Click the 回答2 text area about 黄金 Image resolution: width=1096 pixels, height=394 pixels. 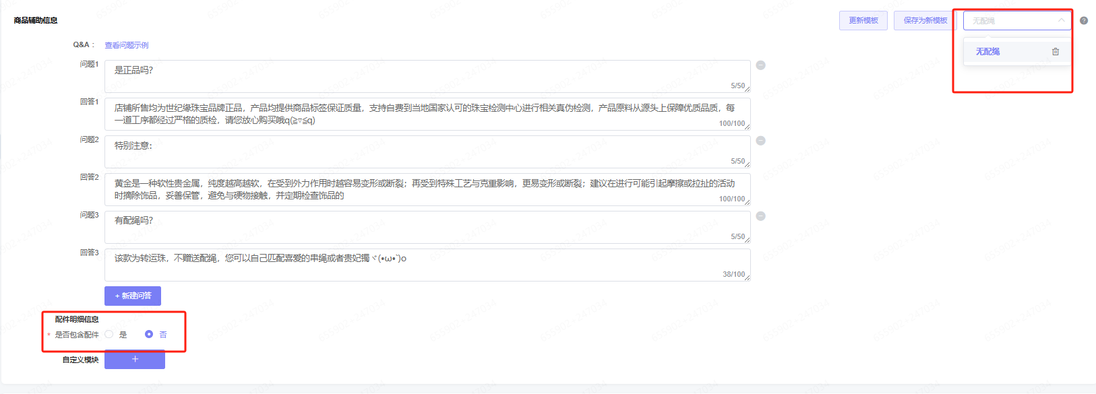coord(427,189)
